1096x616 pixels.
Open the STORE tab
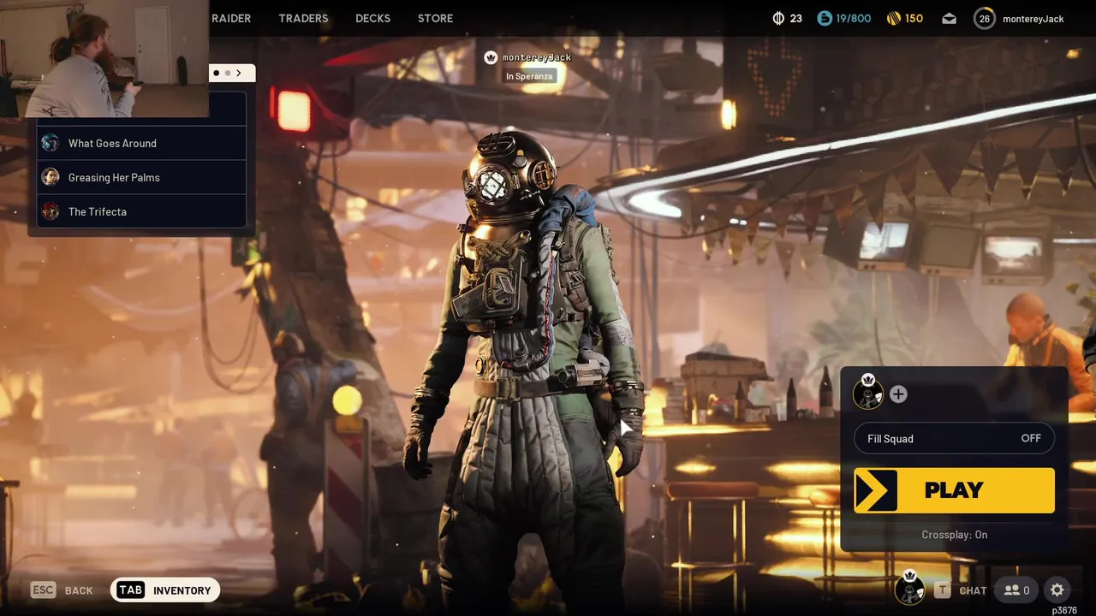(435, 18)
